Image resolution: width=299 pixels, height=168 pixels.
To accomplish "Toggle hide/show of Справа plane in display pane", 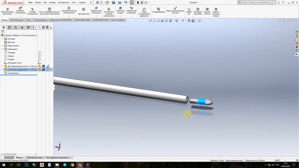I will pos(39,59).
